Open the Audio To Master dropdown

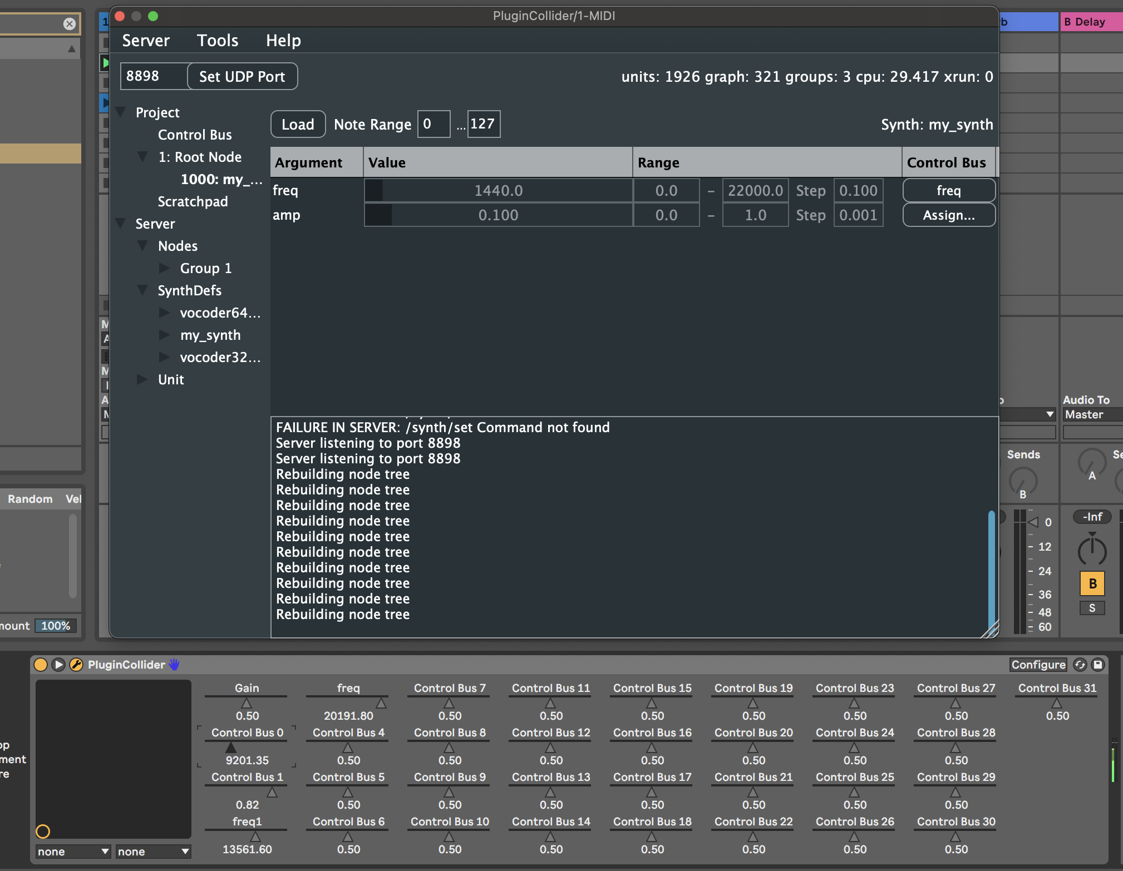[x=1092, y=414]
